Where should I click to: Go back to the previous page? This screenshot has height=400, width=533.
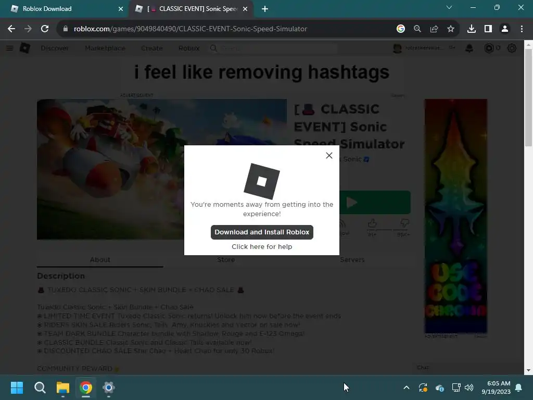pos(11,29)
